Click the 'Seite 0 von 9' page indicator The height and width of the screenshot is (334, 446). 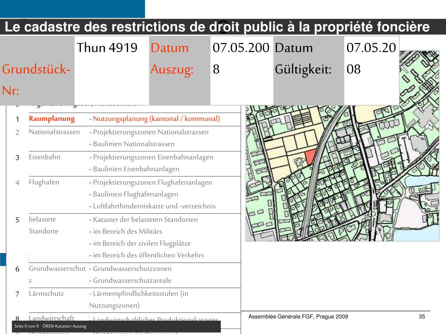tap(27, 326)
